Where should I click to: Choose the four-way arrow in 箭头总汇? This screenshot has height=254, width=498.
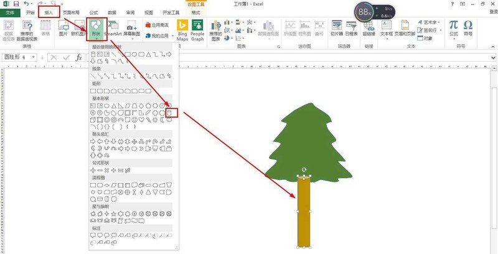(x=134, y=141)
